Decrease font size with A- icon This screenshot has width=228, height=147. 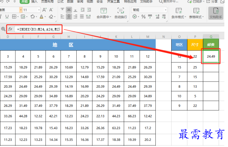[x=51, y=10]
